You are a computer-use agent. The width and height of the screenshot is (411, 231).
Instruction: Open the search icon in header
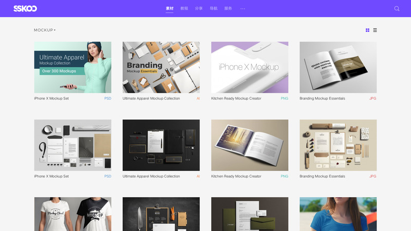click(397, 9)
